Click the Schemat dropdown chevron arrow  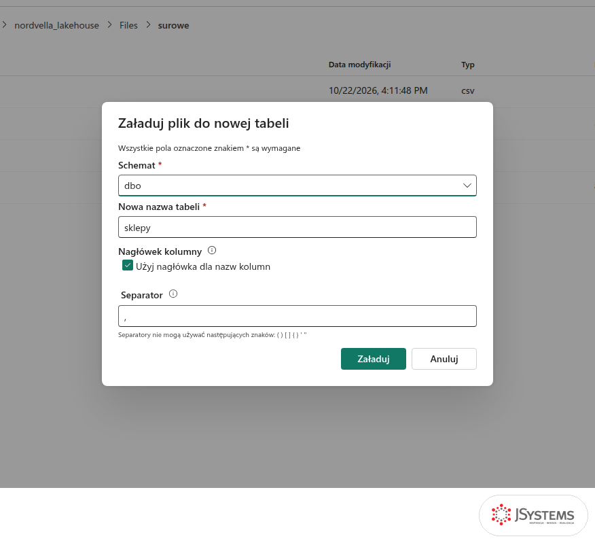point(467,186)
